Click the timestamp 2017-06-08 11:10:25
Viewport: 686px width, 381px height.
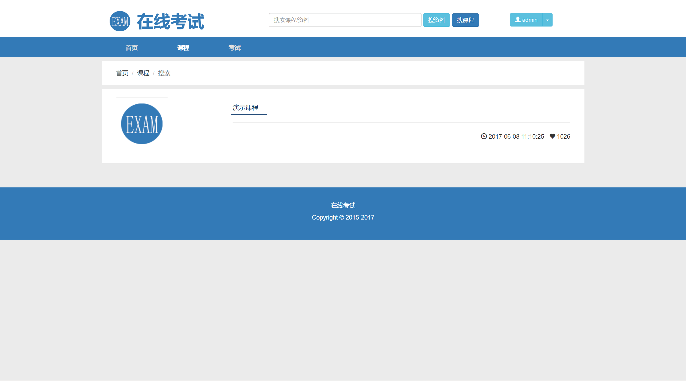click(516, 137)
